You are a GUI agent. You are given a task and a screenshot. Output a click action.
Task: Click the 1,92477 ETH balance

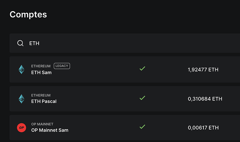[x=203, y=70]
